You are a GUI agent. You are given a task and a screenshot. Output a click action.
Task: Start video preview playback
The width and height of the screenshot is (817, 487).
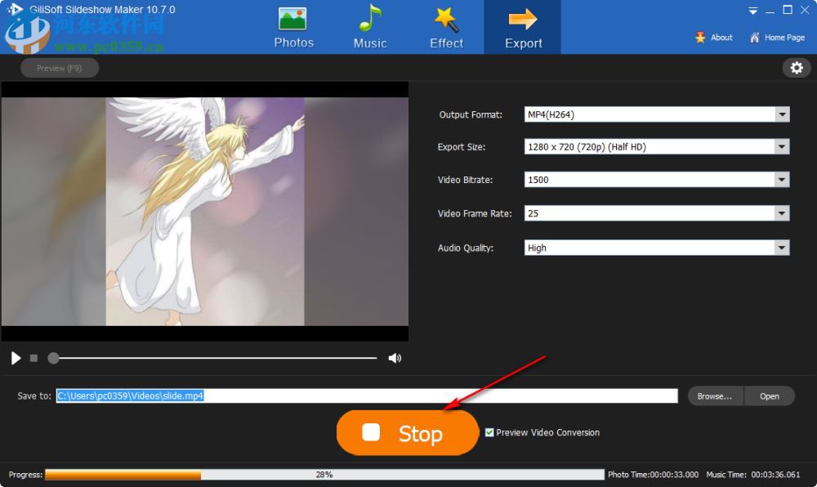pyautogui.click(x=15, y=358)
